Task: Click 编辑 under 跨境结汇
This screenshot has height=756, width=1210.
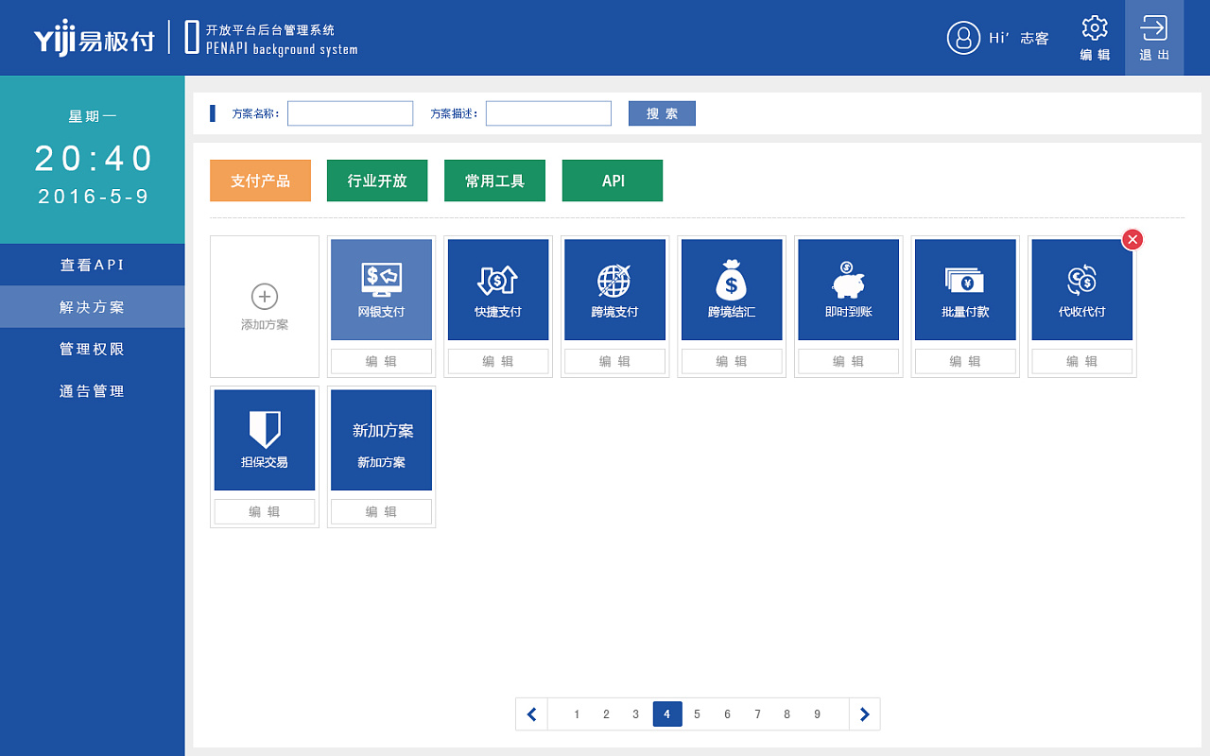Action: point(732,361)
